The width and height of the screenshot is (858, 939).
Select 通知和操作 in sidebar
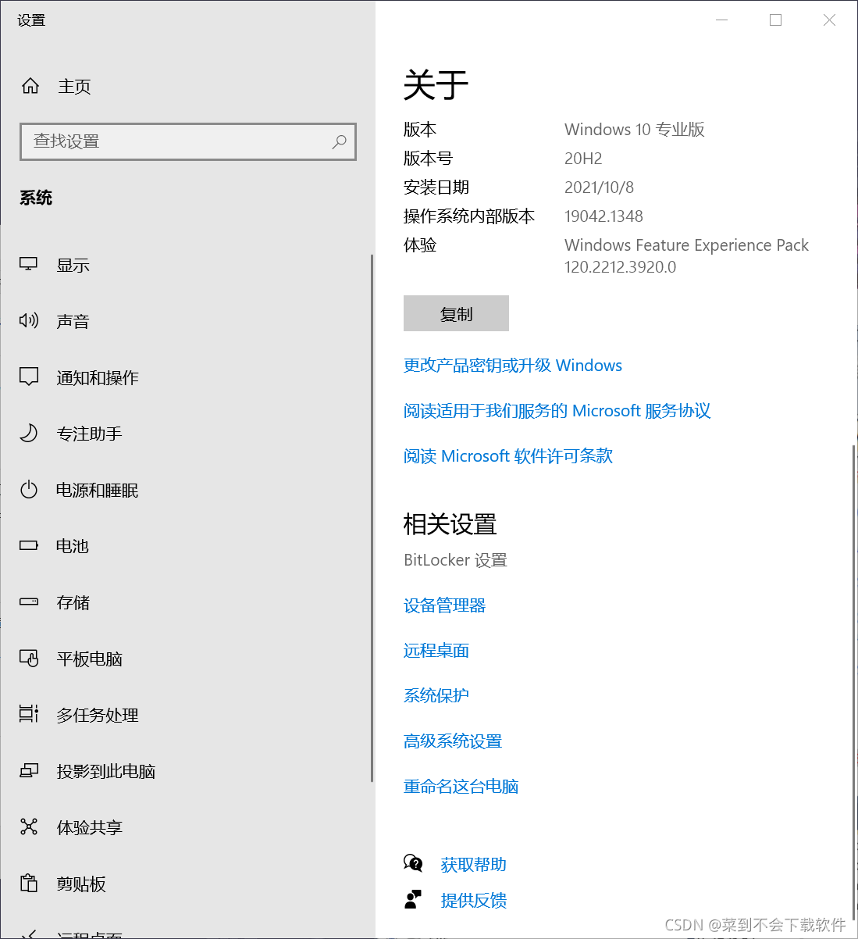[98, 377]
